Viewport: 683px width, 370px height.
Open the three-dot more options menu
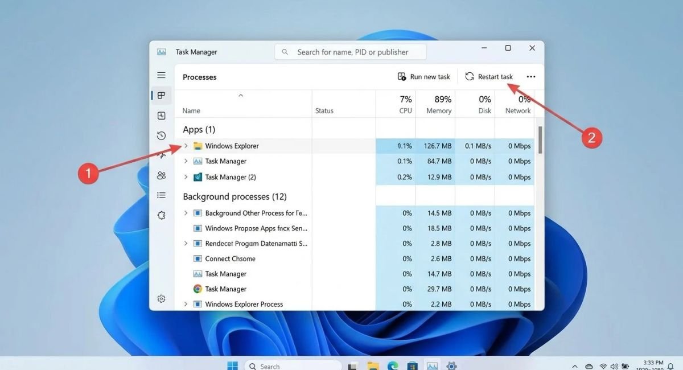tap(531, 77)
